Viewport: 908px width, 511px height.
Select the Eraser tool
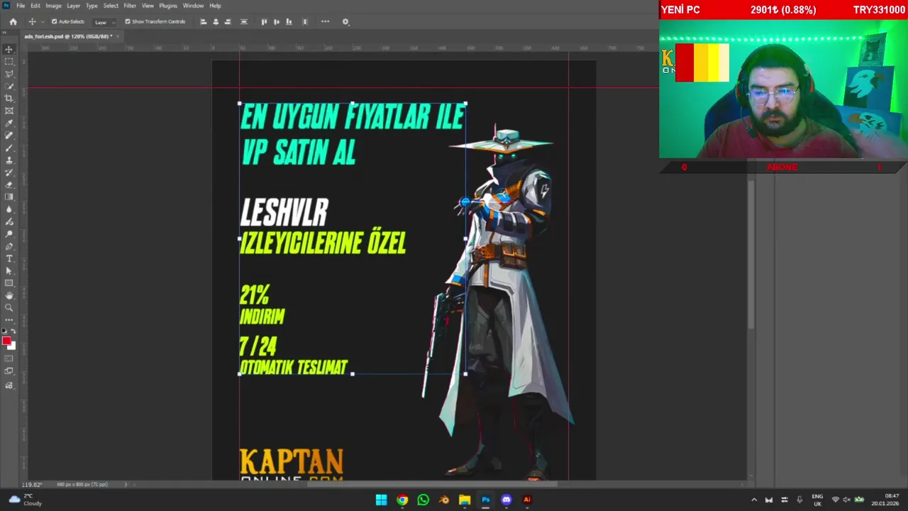pyautogui.click(x=9, y=185)
